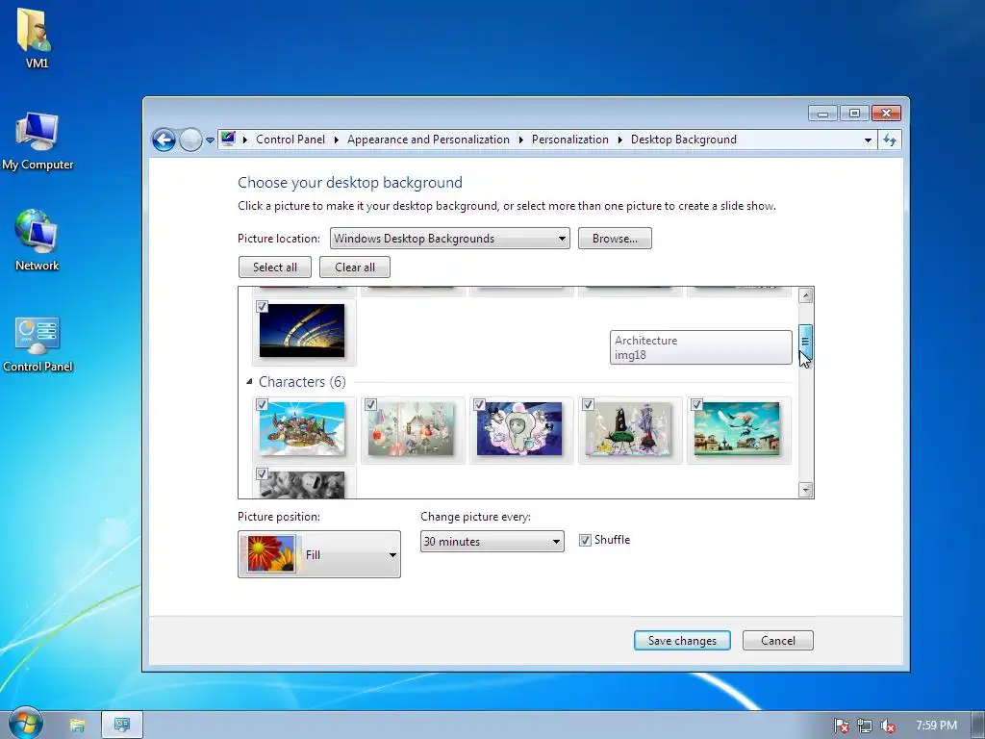Viewport: 985px width, 739px height.
Task: Uncheck the beetle robot character picture
Action: 588,405
